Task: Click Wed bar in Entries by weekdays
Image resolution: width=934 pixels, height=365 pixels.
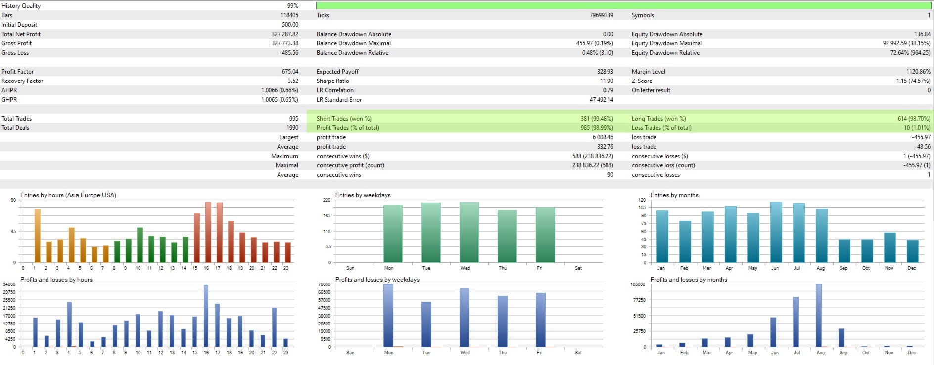Action: pos(469,232)
